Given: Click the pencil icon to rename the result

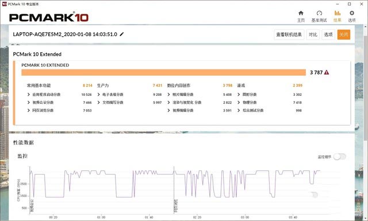Looking at the screenshot, I should pyautogui.click(x=121, y=34).
